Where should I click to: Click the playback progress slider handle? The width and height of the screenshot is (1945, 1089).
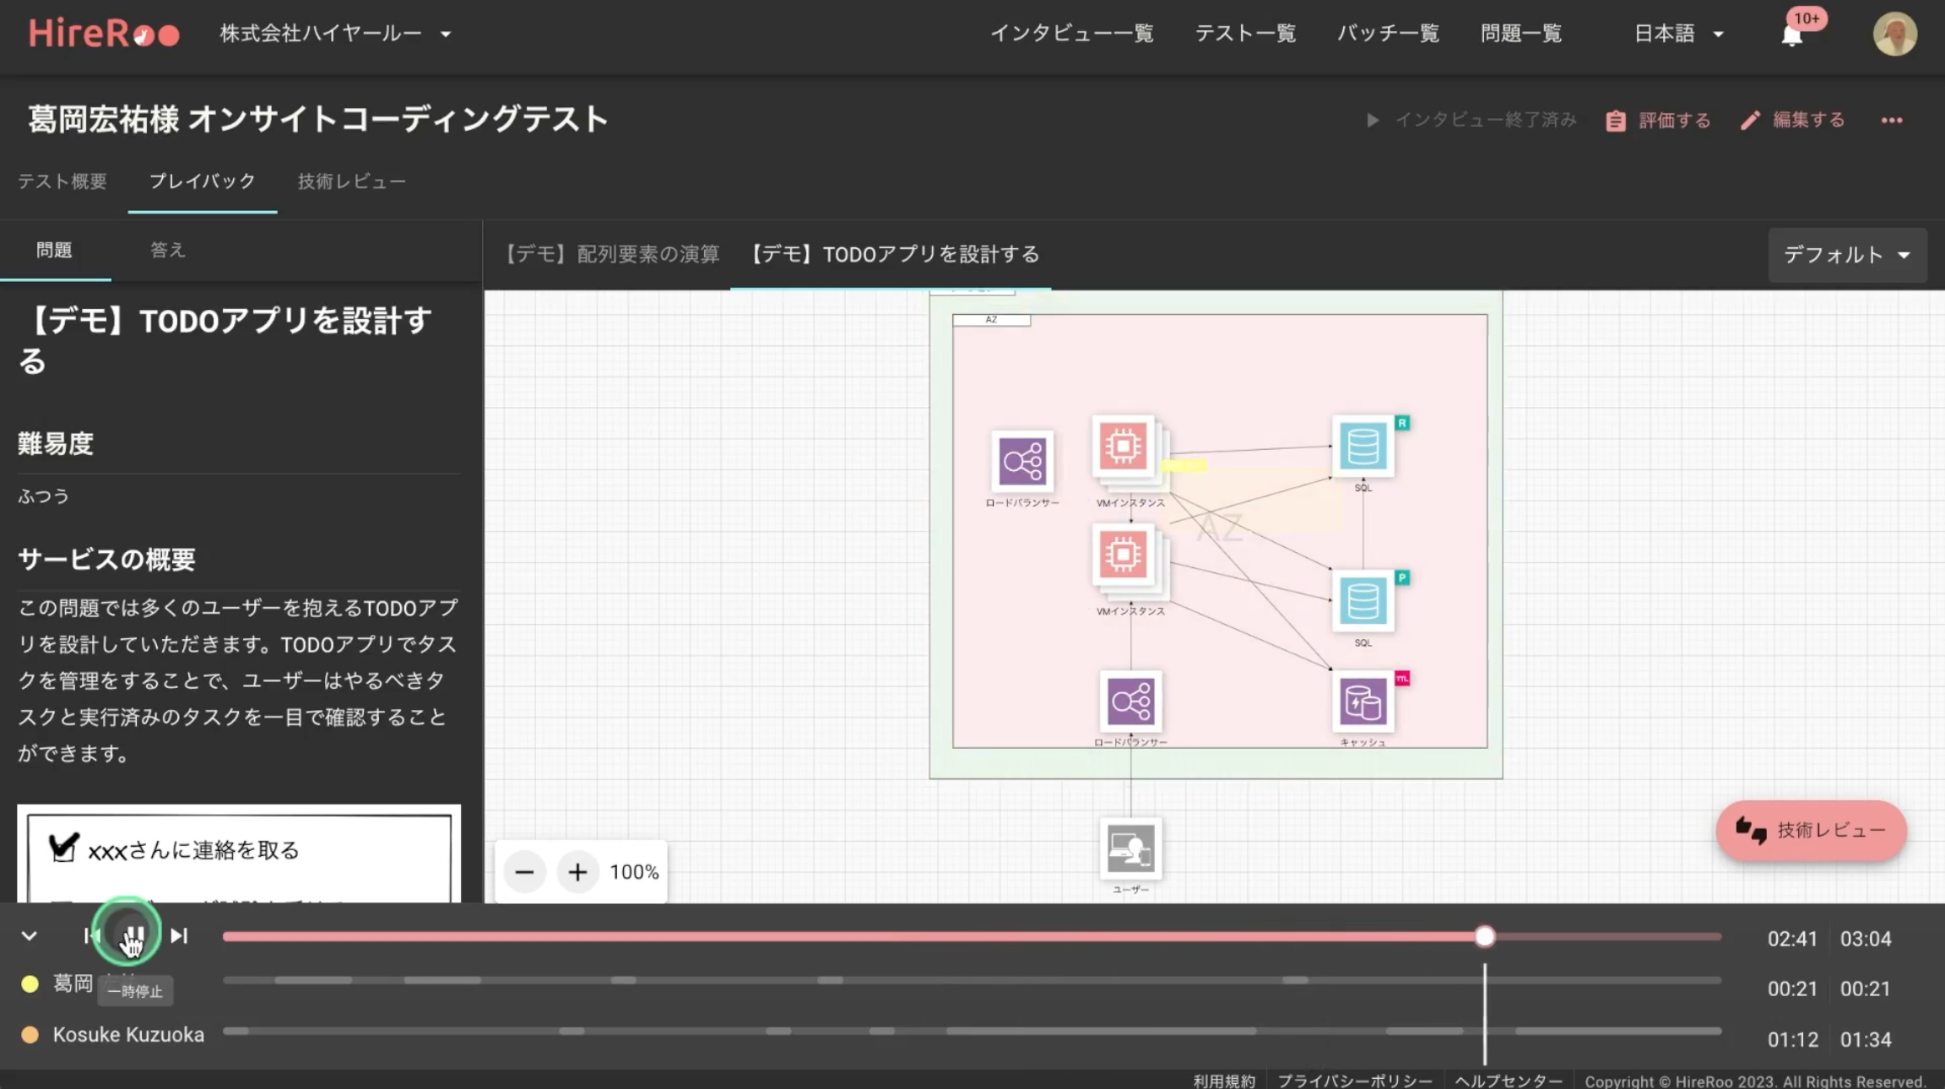pyautogui.click(x=1485, y=936)
